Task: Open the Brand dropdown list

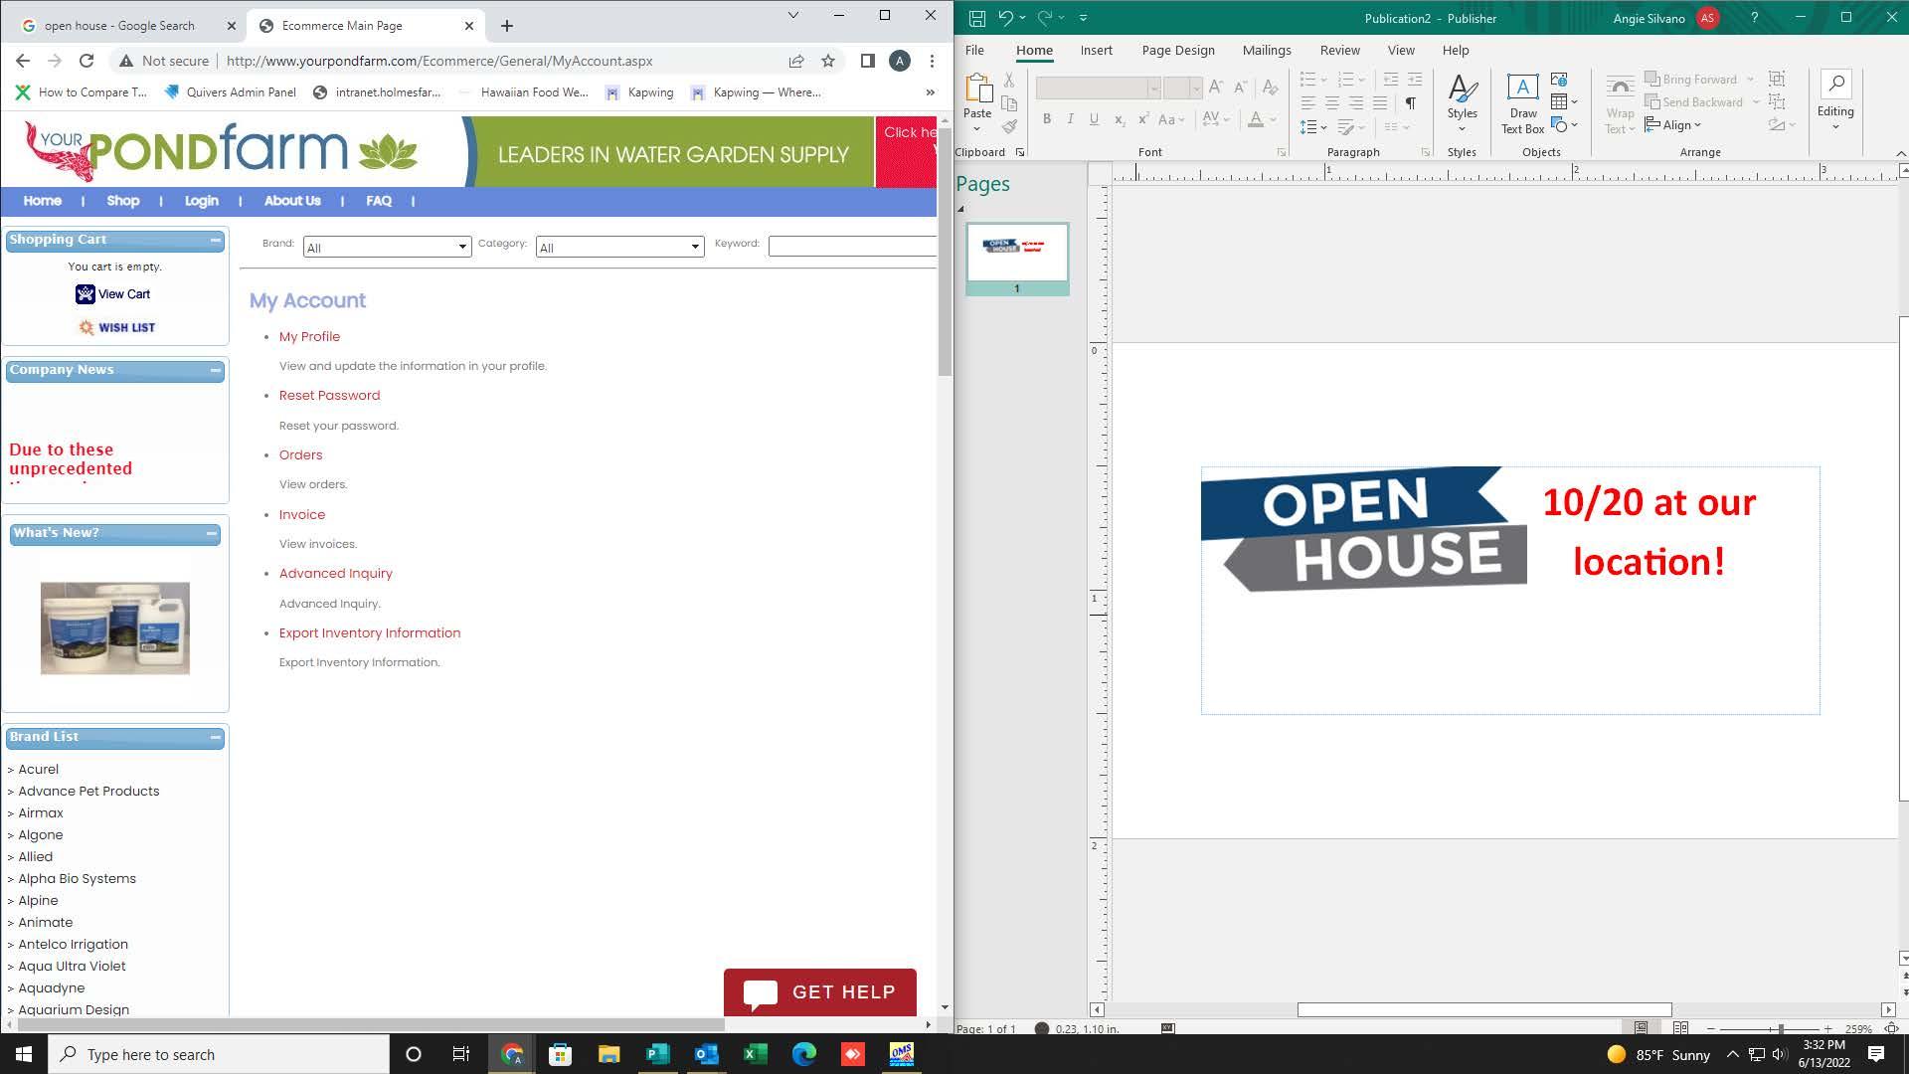Action: pyautogui.click(x=387, y=247)
